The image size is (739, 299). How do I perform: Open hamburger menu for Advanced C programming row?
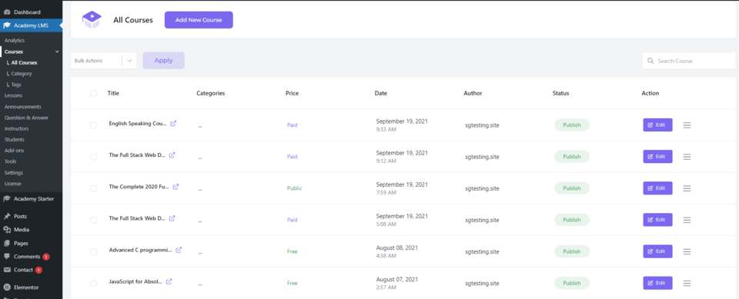pyautogui.click(x=687, y=251)
